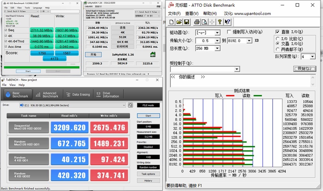Open the 队列深度 dropdown showing 4
323x191 pixels.
[308, 56]
